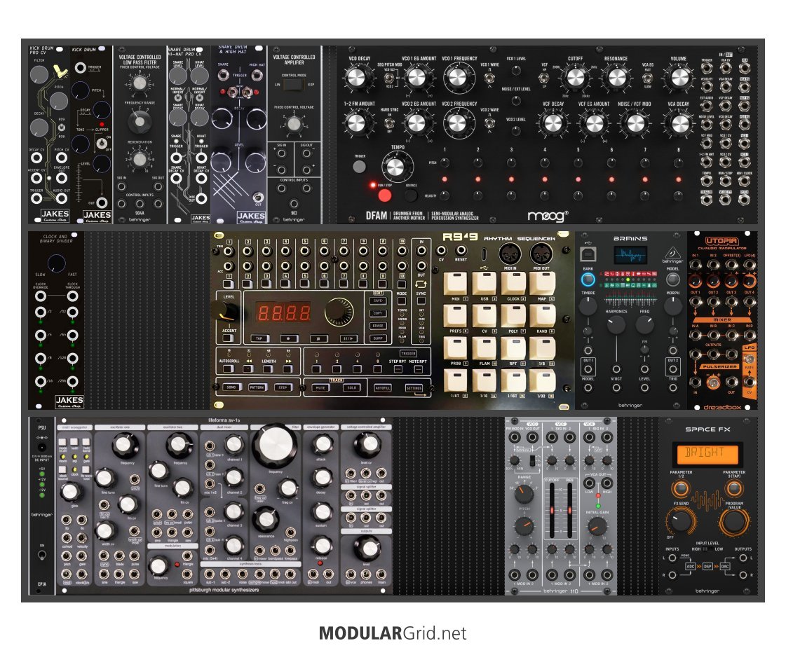Tap the RS-9 MIDI pad 1
The width and height of the screenshot is (786, 648).
pos(455,284)
